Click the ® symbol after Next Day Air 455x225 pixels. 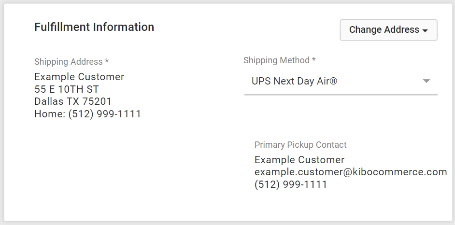pyautogui.click(x=333, y=81)
